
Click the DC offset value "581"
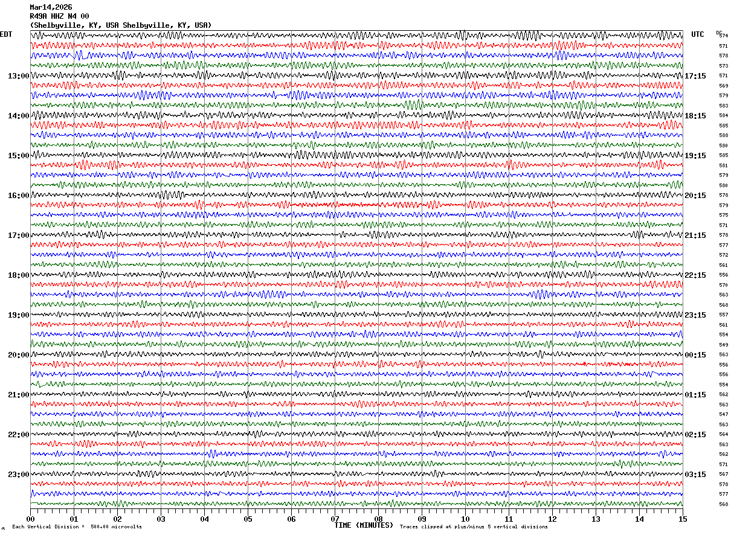coord(723,165)
